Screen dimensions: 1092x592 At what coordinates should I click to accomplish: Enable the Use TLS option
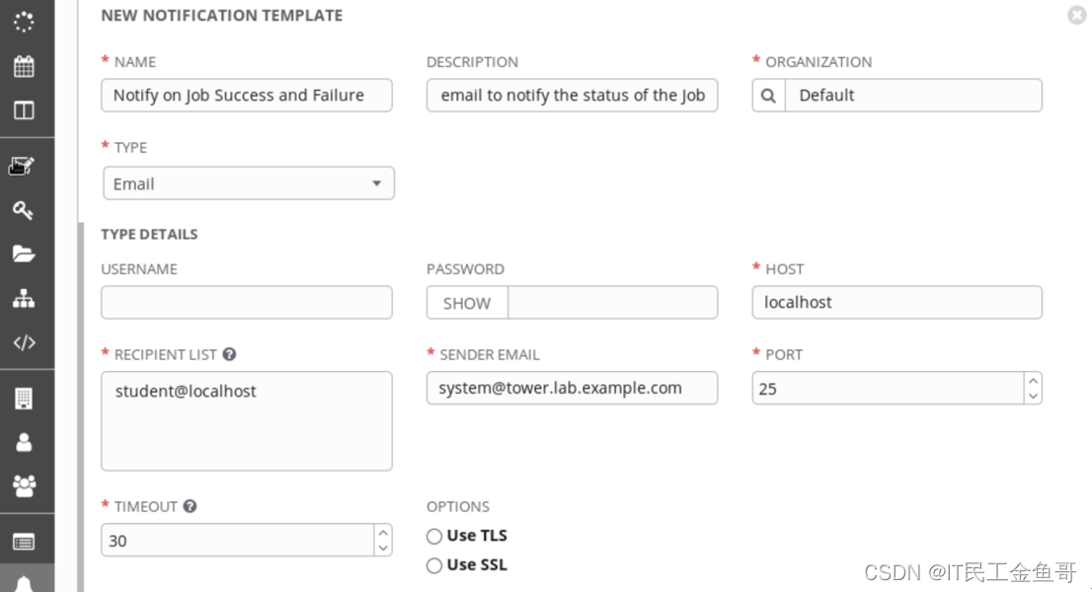pyautogui.click(x=434, y=536)
